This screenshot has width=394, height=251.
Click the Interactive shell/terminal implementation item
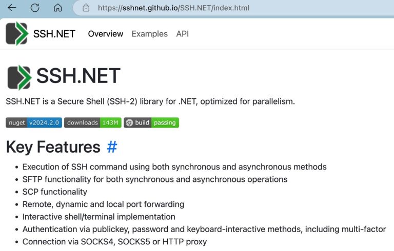pyautogui.click(x=98, y=217)
